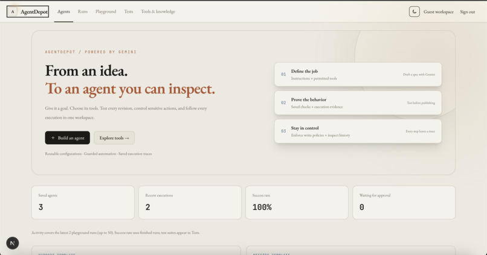Click the Recent executions stat card

tap(190, 203)
